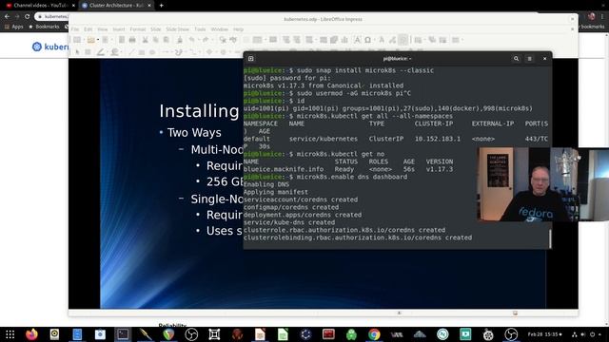Open the terminal icon in the taskbar
This screenshot has height=342, width=609.
(x=123, y=334)
